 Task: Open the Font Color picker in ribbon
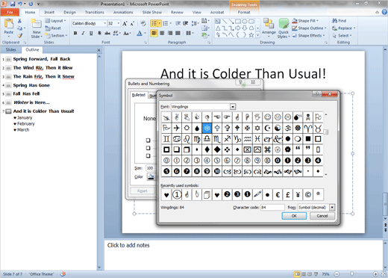(141, 33)
